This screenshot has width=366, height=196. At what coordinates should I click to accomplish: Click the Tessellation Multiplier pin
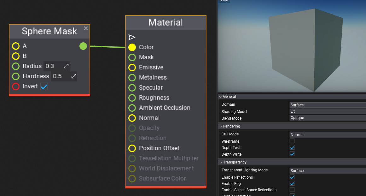click(x=132, y=158)
